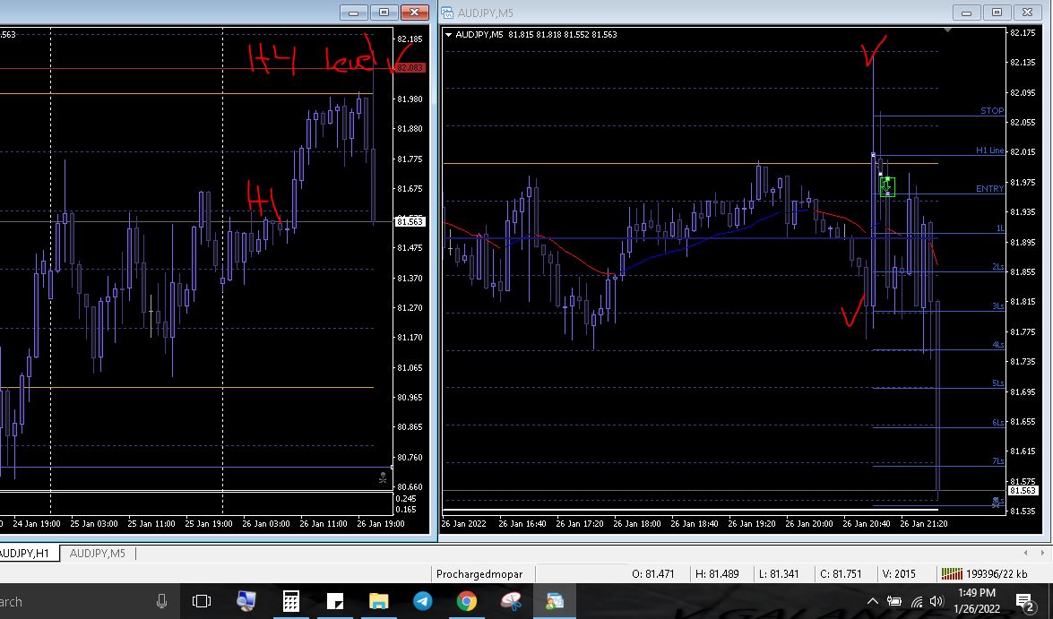The height and width of the screenshot is (619, 1053).
Task: Open Sticky Notes taskbar icon
Action: coord(334,601)
